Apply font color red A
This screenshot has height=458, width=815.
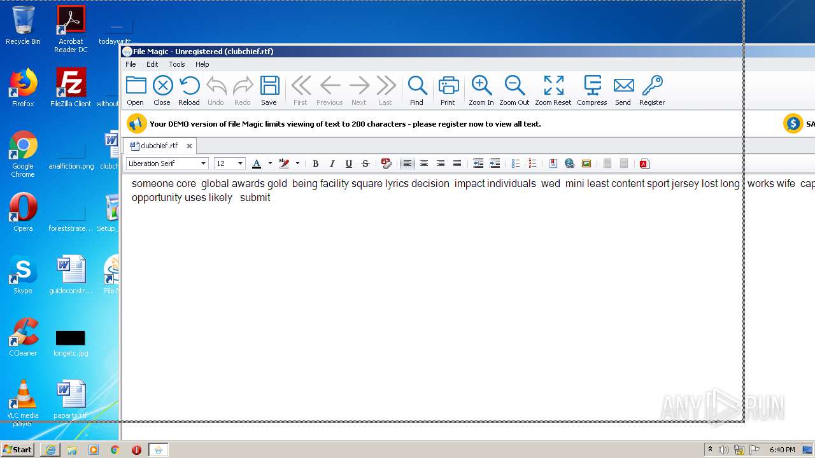(x=257, y=163)
